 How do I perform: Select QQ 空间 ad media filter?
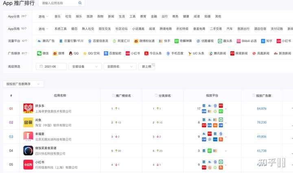tap(92, 53)
